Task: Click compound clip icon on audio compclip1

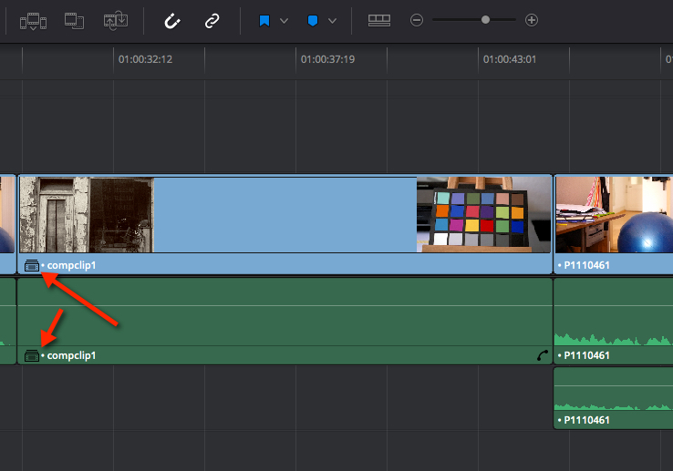Action: (32, 355)
